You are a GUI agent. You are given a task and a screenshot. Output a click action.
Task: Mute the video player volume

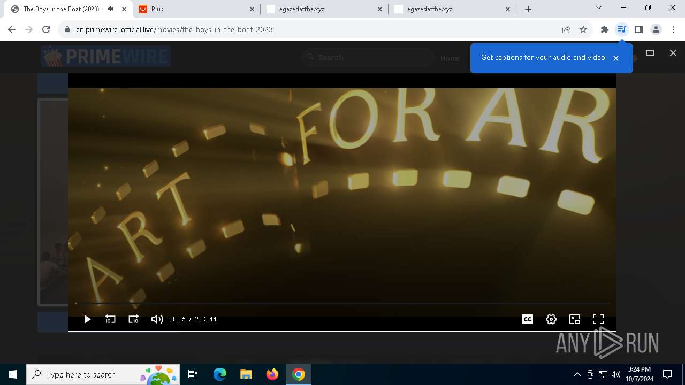coord(157,319)
